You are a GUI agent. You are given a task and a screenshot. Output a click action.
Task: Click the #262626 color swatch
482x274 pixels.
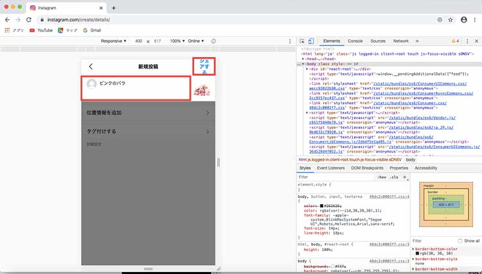tap(321, 206)
